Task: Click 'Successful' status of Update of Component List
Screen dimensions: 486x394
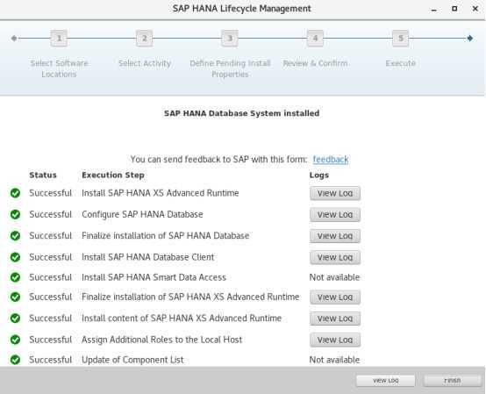Action: tap(51, 360)
